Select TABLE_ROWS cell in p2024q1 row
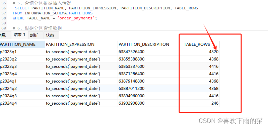The height and width of the screenshot is (127, 268). [x=201, y=81]
